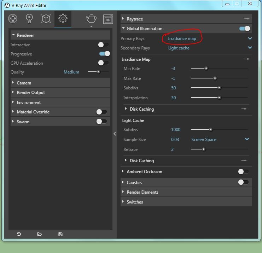Click the Retrace slider handle

coord(204,149)
